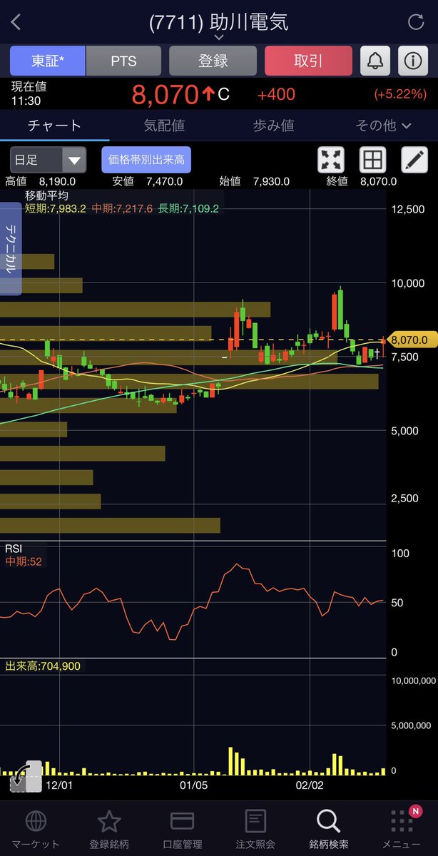The height and width of the screenshot is (856, 438).
Task: Open the 日足 timeframe dropdown
Action: [x=48, y=160]
